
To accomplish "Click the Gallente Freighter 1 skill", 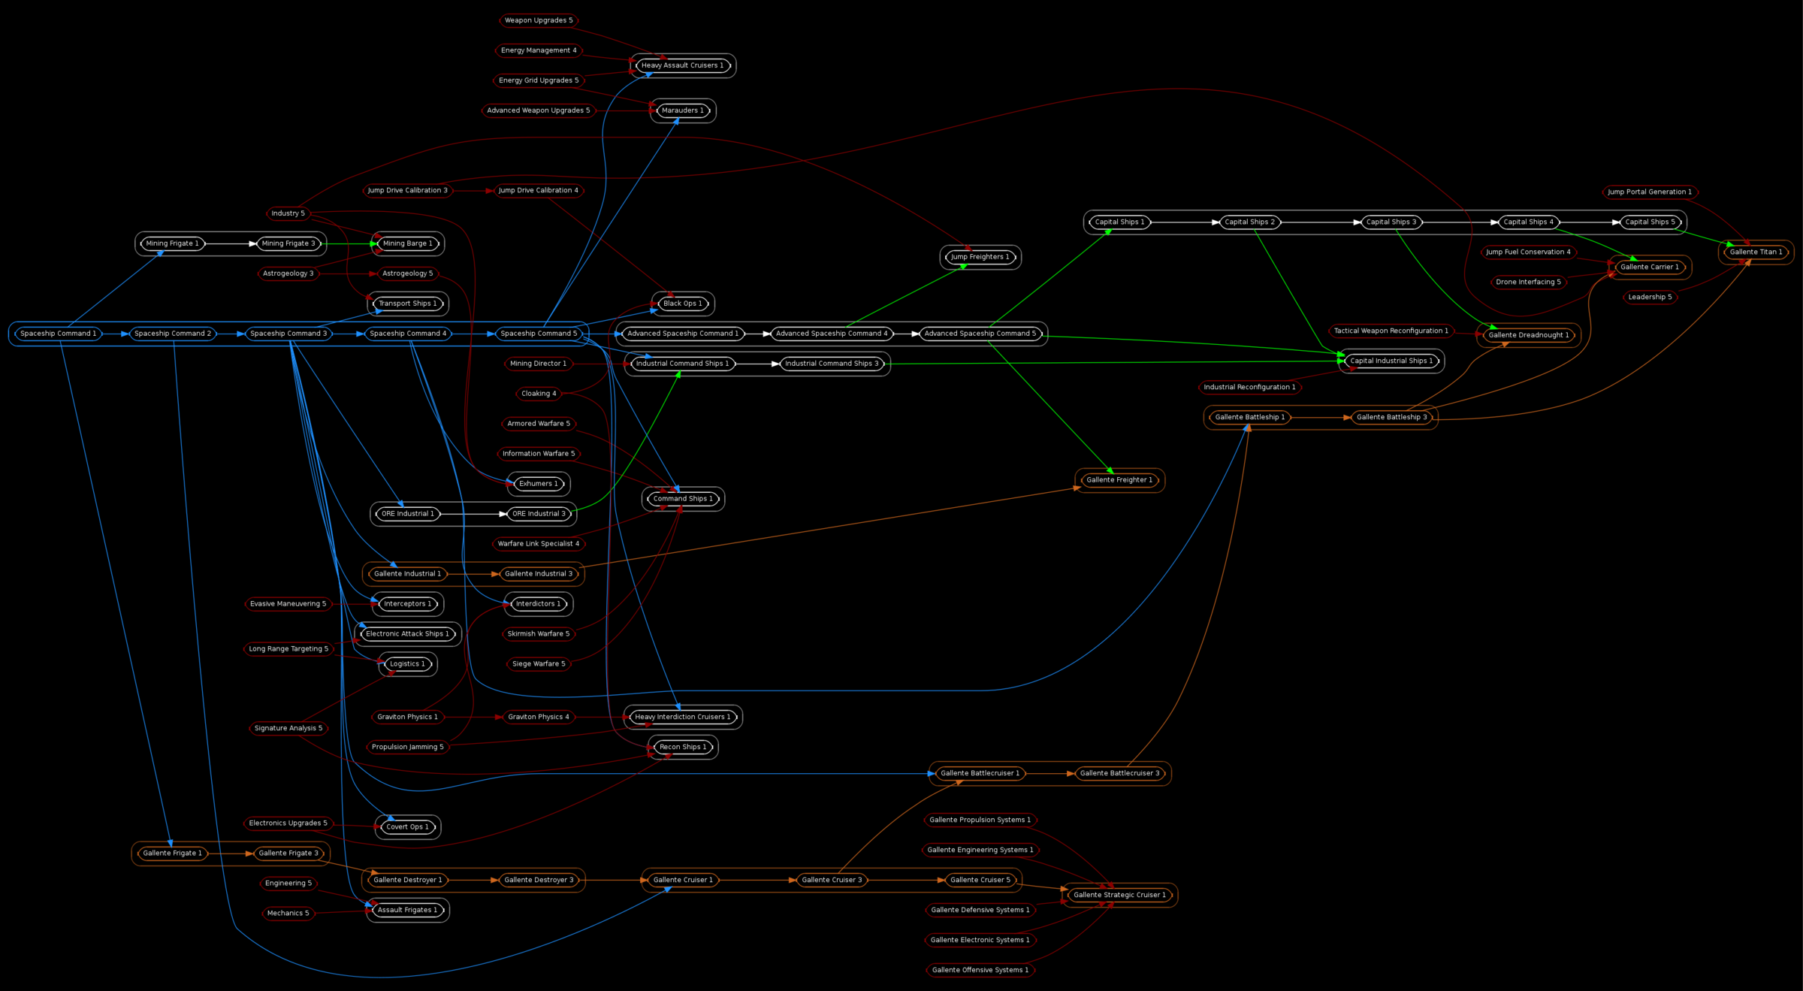I will (x=1119, y=480).
